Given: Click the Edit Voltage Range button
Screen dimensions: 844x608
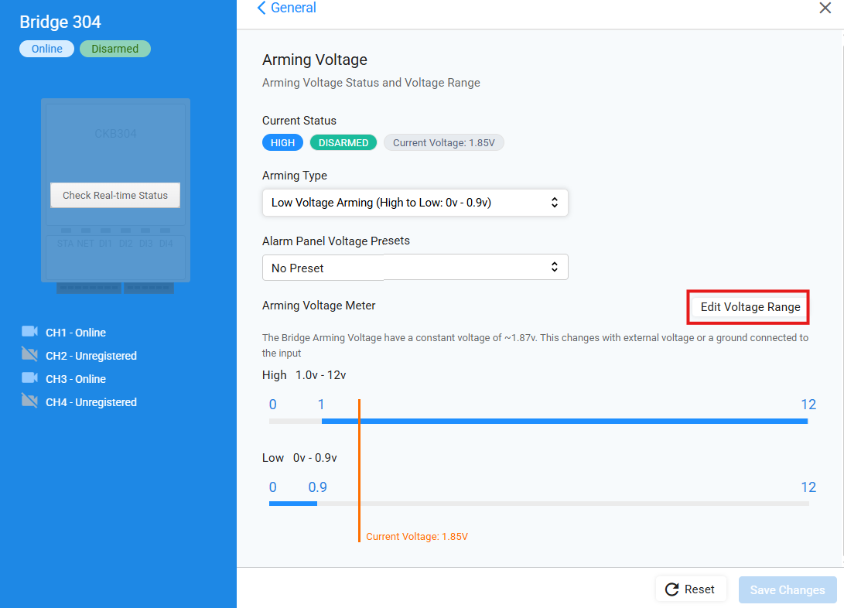Looking at the screenshot, I should coord(750,307).
